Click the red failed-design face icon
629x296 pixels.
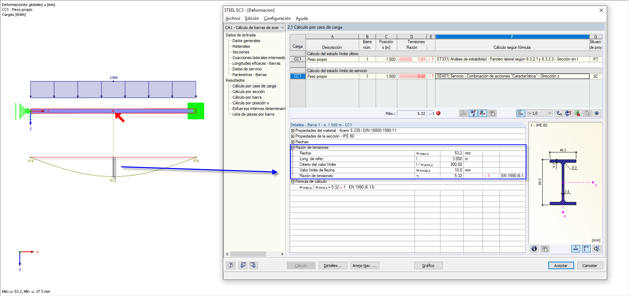(x=438, y=113)
